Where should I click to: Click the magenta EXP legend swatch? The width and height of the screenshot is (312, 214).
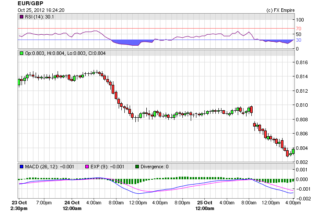coord(87,167)
